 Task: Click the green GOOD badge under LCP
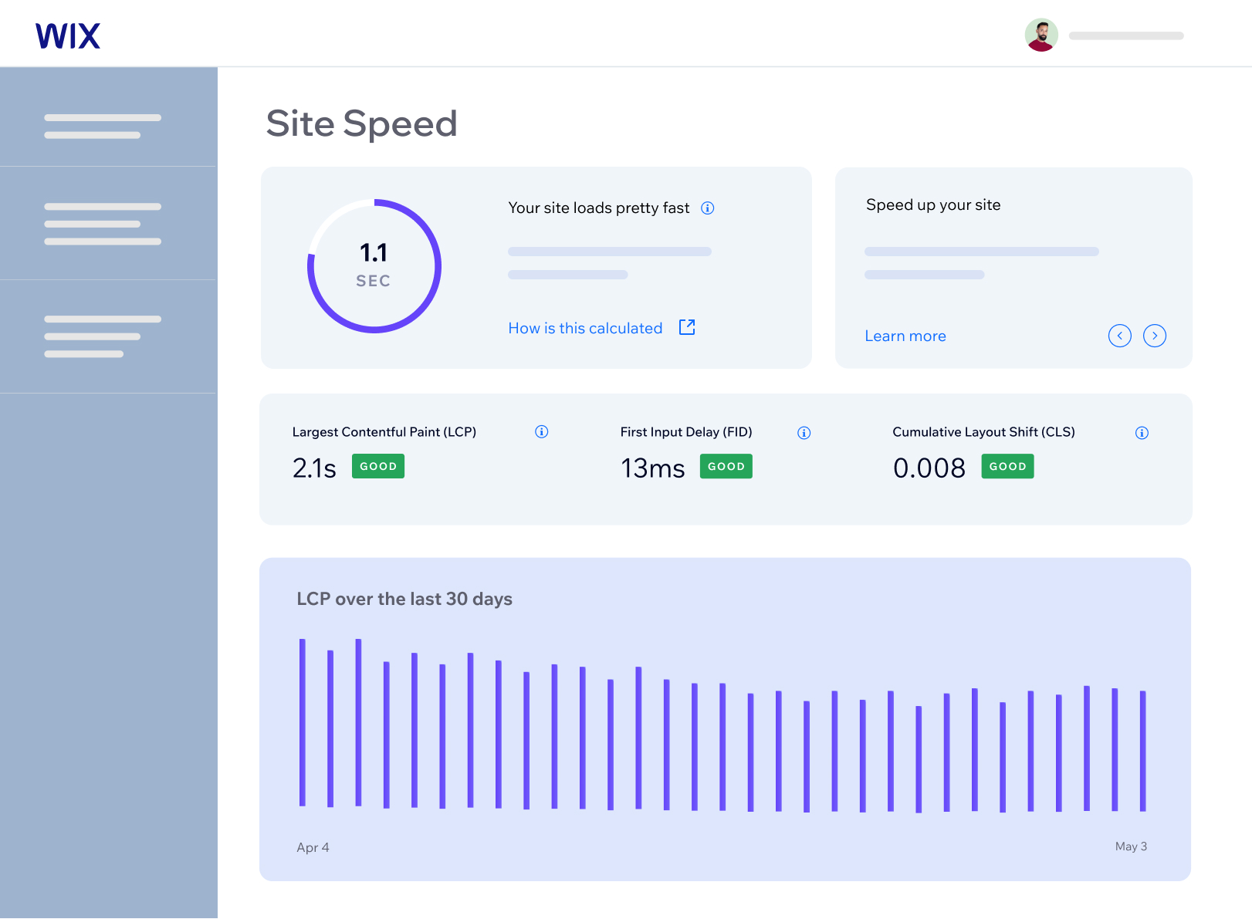coord(377,466)
